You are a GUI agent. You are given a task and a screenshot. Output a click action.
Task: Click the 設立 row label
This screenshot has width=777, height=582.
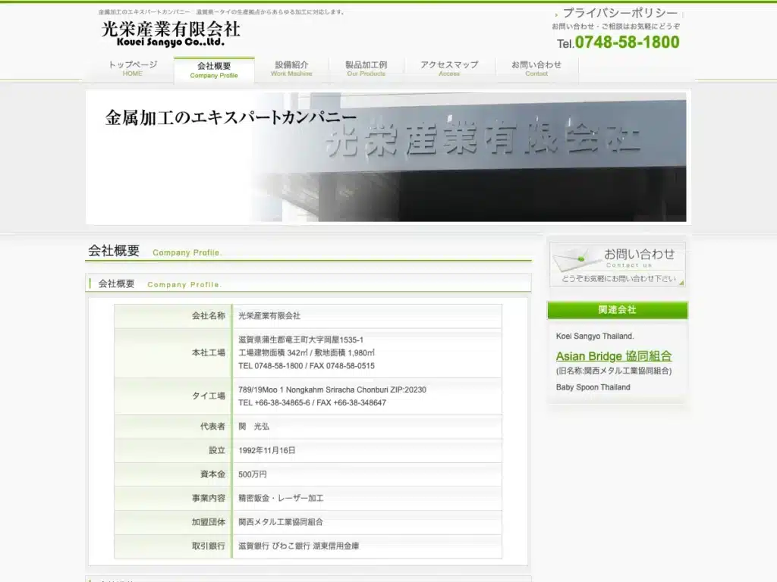click(217, 450)
